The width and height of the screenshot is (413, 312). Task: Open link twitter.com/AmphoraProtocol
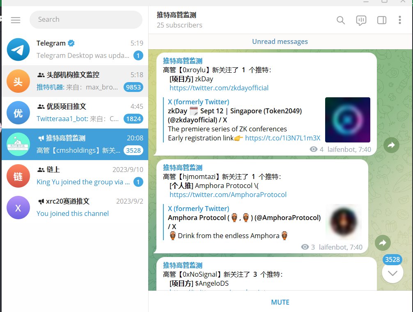(x=228, y=195)
